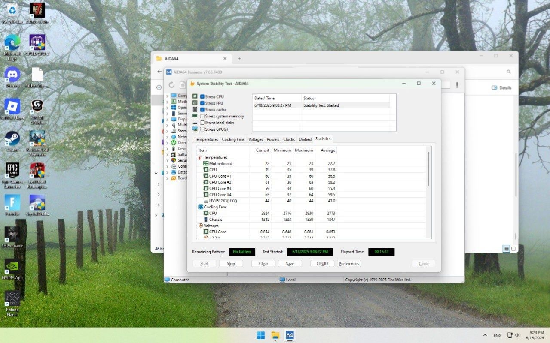This screenshot has height=343, width=550.
Task: Click the search icon in File Explorer window
Action: [509, 72]
